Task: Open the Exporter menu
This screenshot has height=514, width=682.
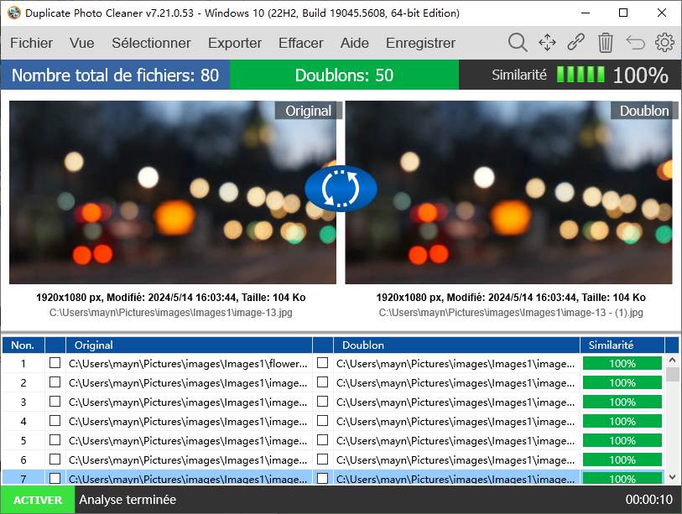Action: click(x=234, y=43)
